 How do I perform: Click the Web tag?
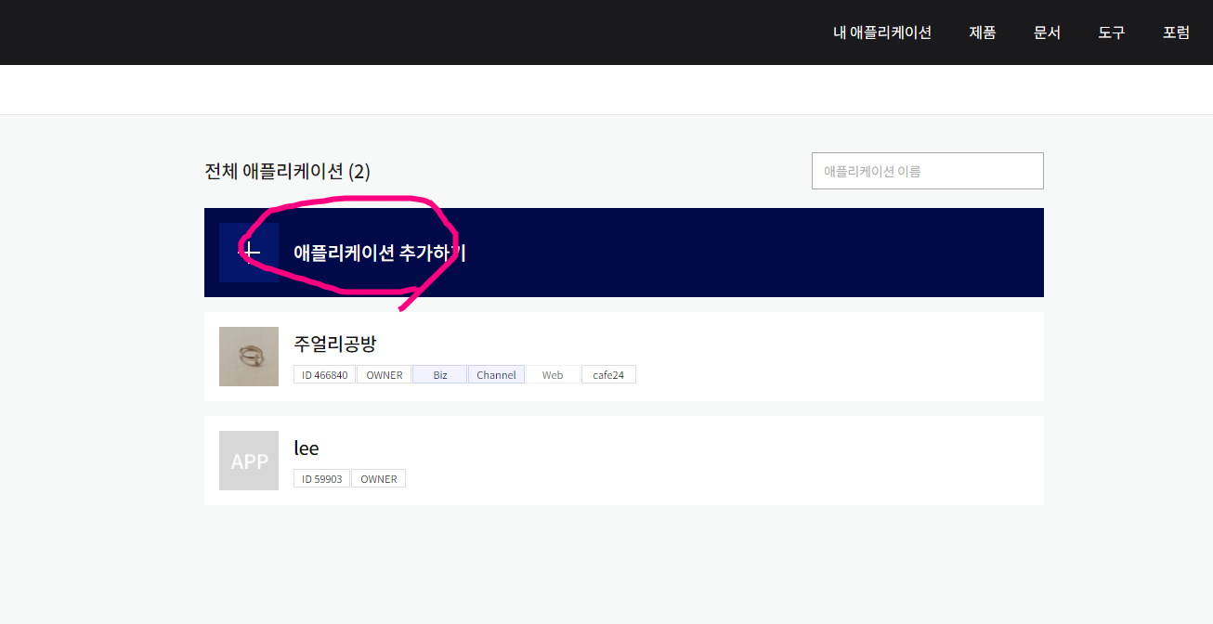tap(553, 375)
